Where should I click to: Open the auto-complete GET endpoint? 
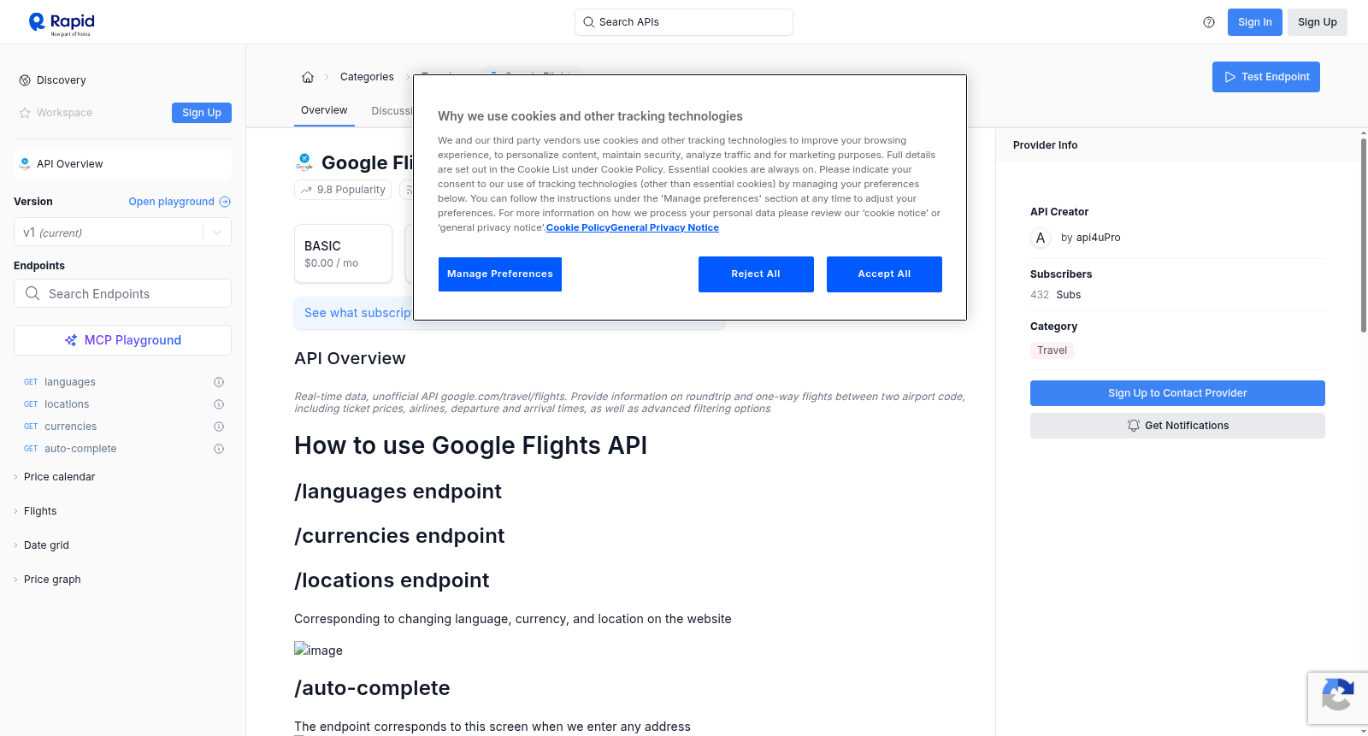tap(80, 449)
